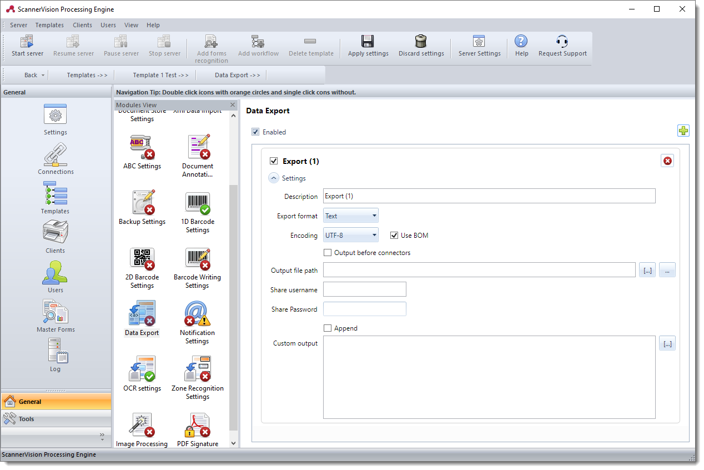Open the Templates menu in menu bar

click(49, 25)
